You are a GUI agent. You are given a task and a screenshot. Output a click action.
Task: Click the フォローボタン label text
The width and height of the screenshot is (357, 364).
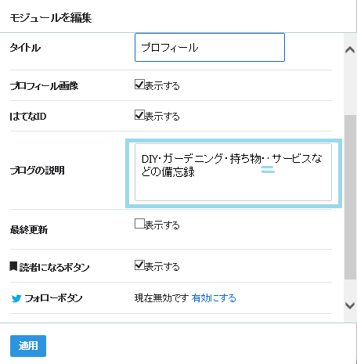tap(53, 298)
